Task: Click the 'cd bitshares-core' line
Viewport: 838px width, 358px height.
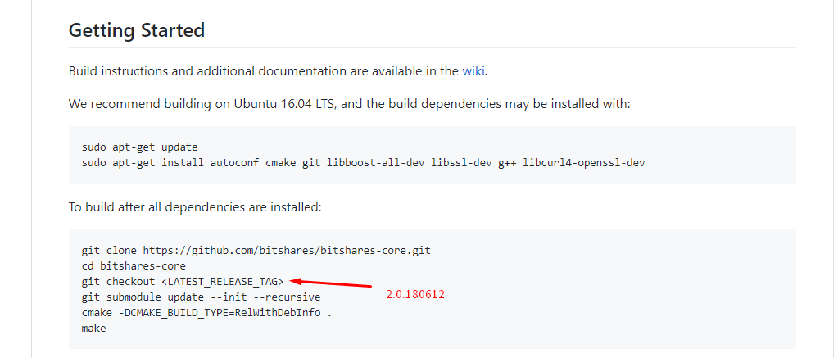Action: [134, 265]
